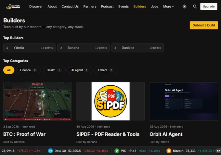Go to Contact Us page
This screenshot has width=221, height=155.
pos(70,7)
